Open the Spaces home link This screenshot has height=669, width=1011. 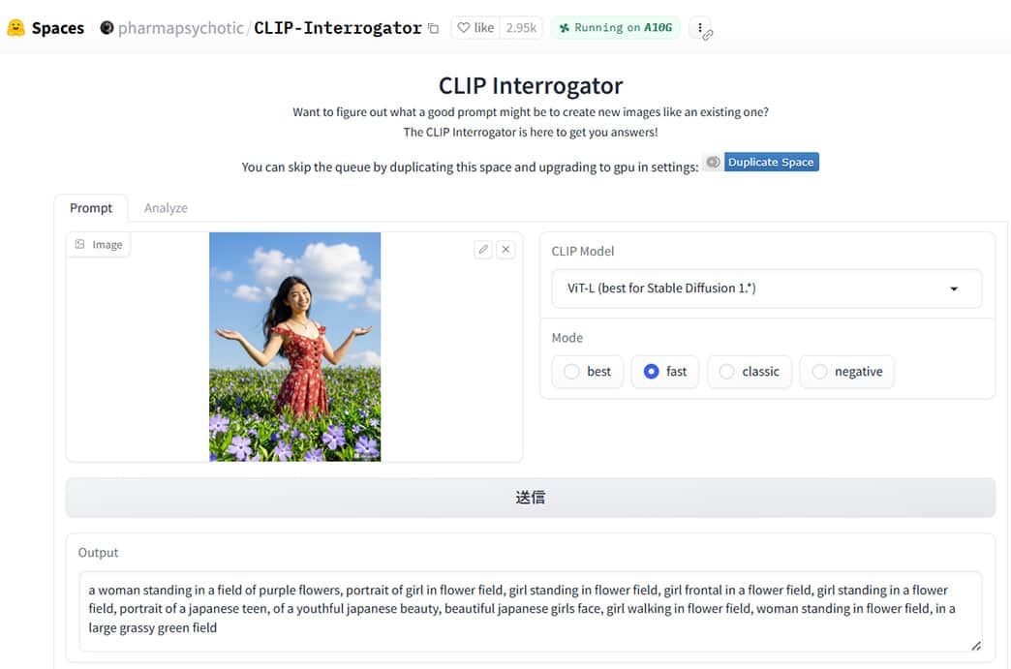pos(57,28)
